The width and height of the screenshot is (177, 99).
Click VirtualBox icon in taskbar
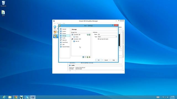tap(33, 97)
